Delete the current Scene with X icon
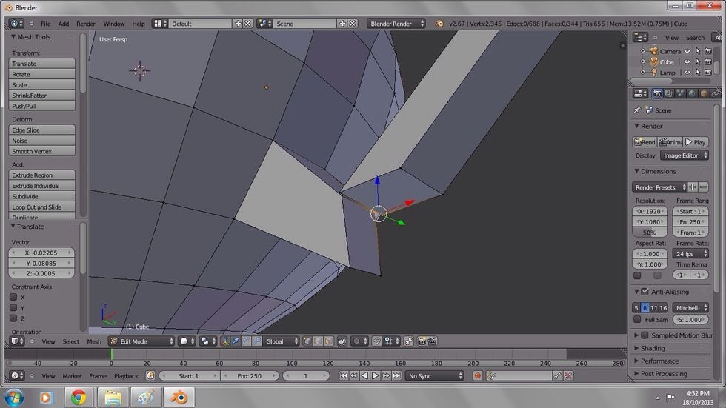Screen dimensions: 726x408 353,23
